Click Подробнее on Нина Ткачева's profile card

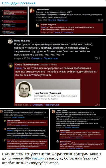[x=53, y=99]
